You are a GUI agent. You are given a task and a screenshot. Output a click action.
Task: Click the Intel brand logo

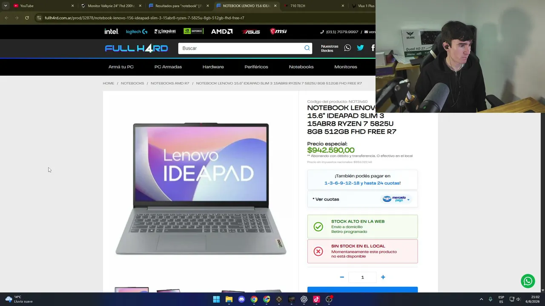coord(112,31)
